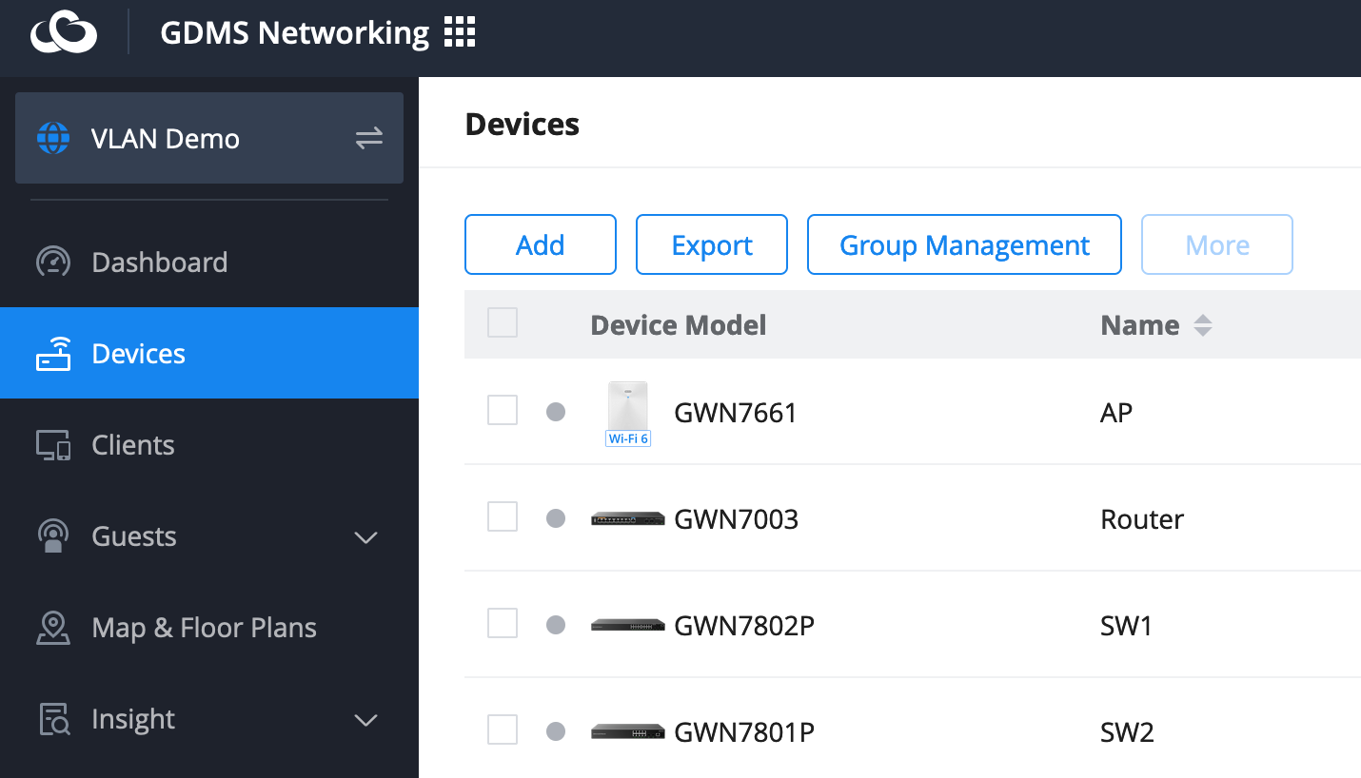The height and width of the screenshot is (778, 1361).
Task: Go to Dashboard in sidebar
Action: point(209,262)
